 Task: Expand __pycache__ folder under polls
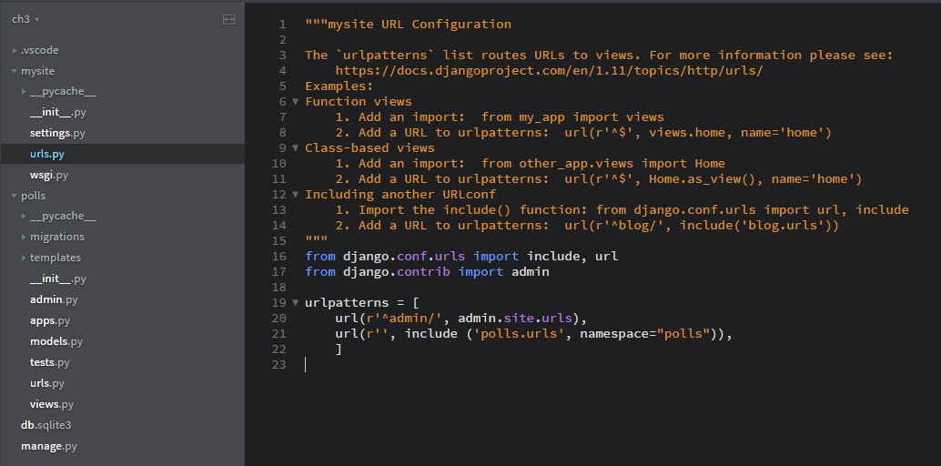click(x=24, y=217)
